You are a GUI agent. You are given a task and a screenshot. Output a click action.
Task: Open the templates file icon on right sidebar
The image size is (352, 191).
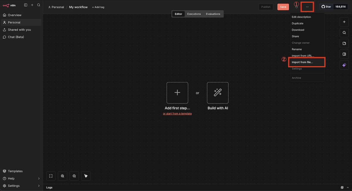coord(344,43)
